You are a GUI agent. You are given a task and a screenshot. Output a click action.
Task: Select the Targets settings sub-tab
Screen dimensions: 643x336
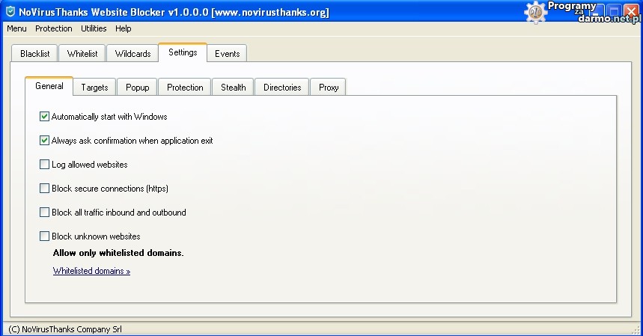tap(94, 88)
